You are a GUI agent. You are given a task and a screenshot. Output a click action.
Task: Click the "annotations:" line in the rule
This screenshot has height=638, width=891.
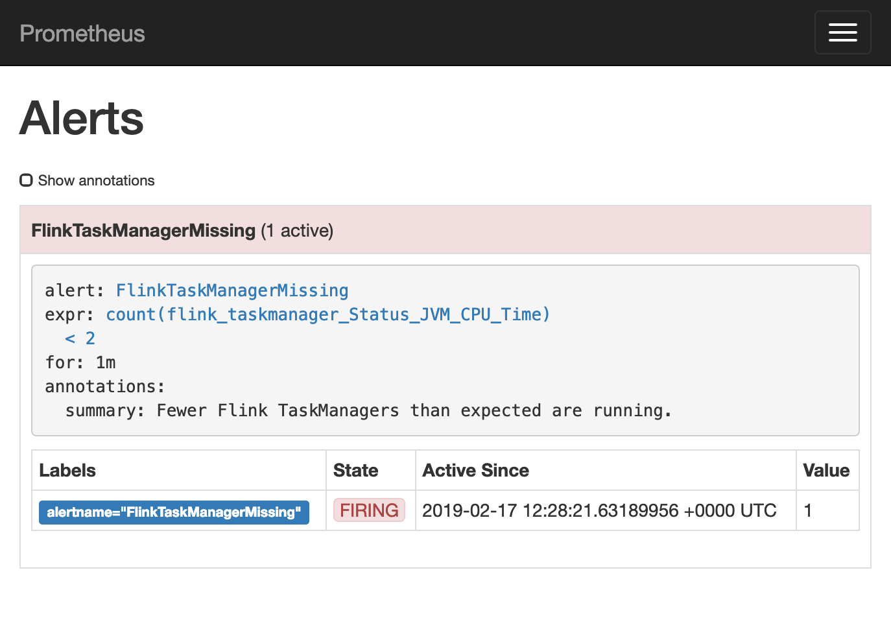click(105, 386)
